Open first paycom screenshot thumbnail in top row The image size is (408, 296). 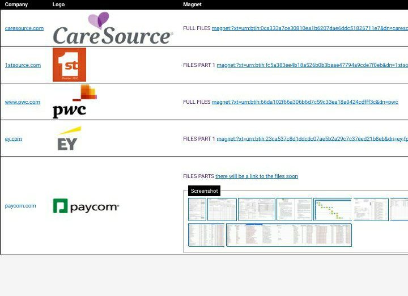click(197, 209)
